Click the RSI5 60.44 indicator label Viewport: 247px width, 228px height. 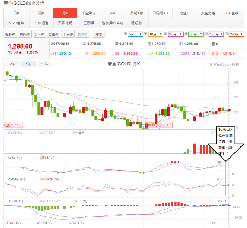16,179
